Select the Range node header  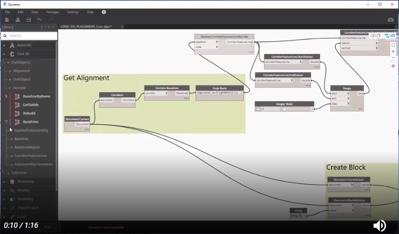(x=347, y=88)
